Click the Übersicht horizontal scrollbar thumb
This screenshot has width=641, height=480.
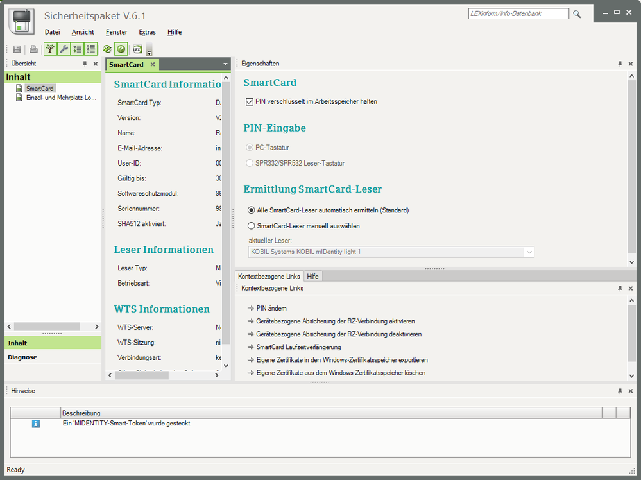click(47, 327)
